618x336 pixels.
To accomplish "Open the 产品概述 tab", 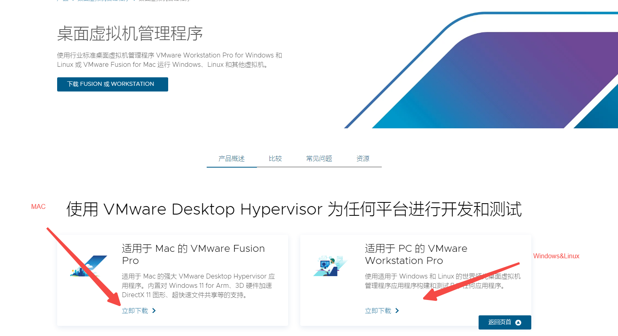I will [x=231, y=159].
